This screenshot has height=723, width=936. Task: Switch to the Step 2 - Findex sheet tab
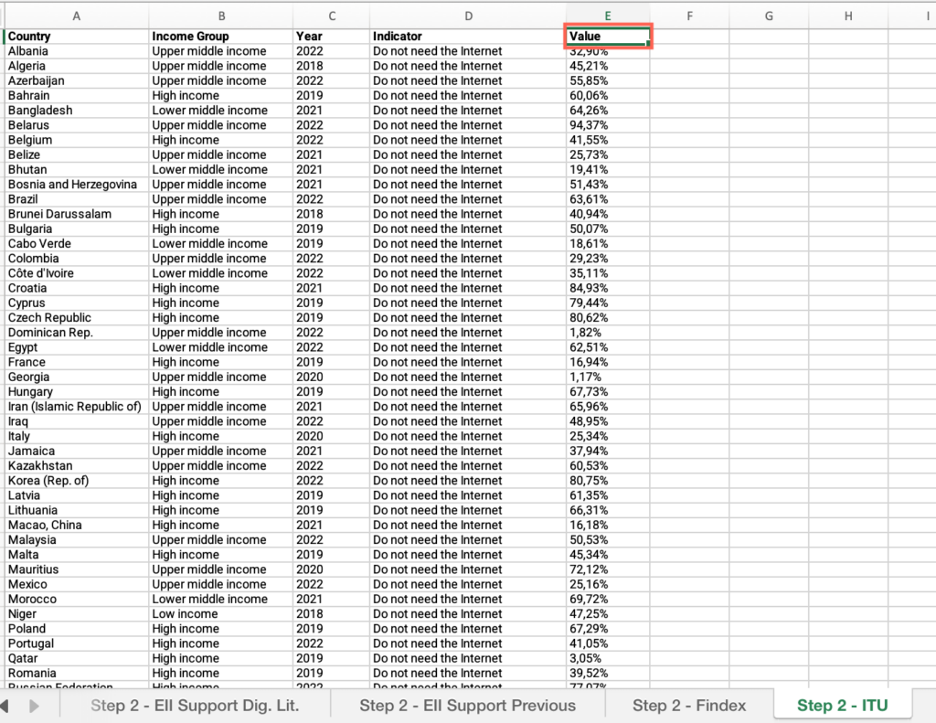[689, 706]
